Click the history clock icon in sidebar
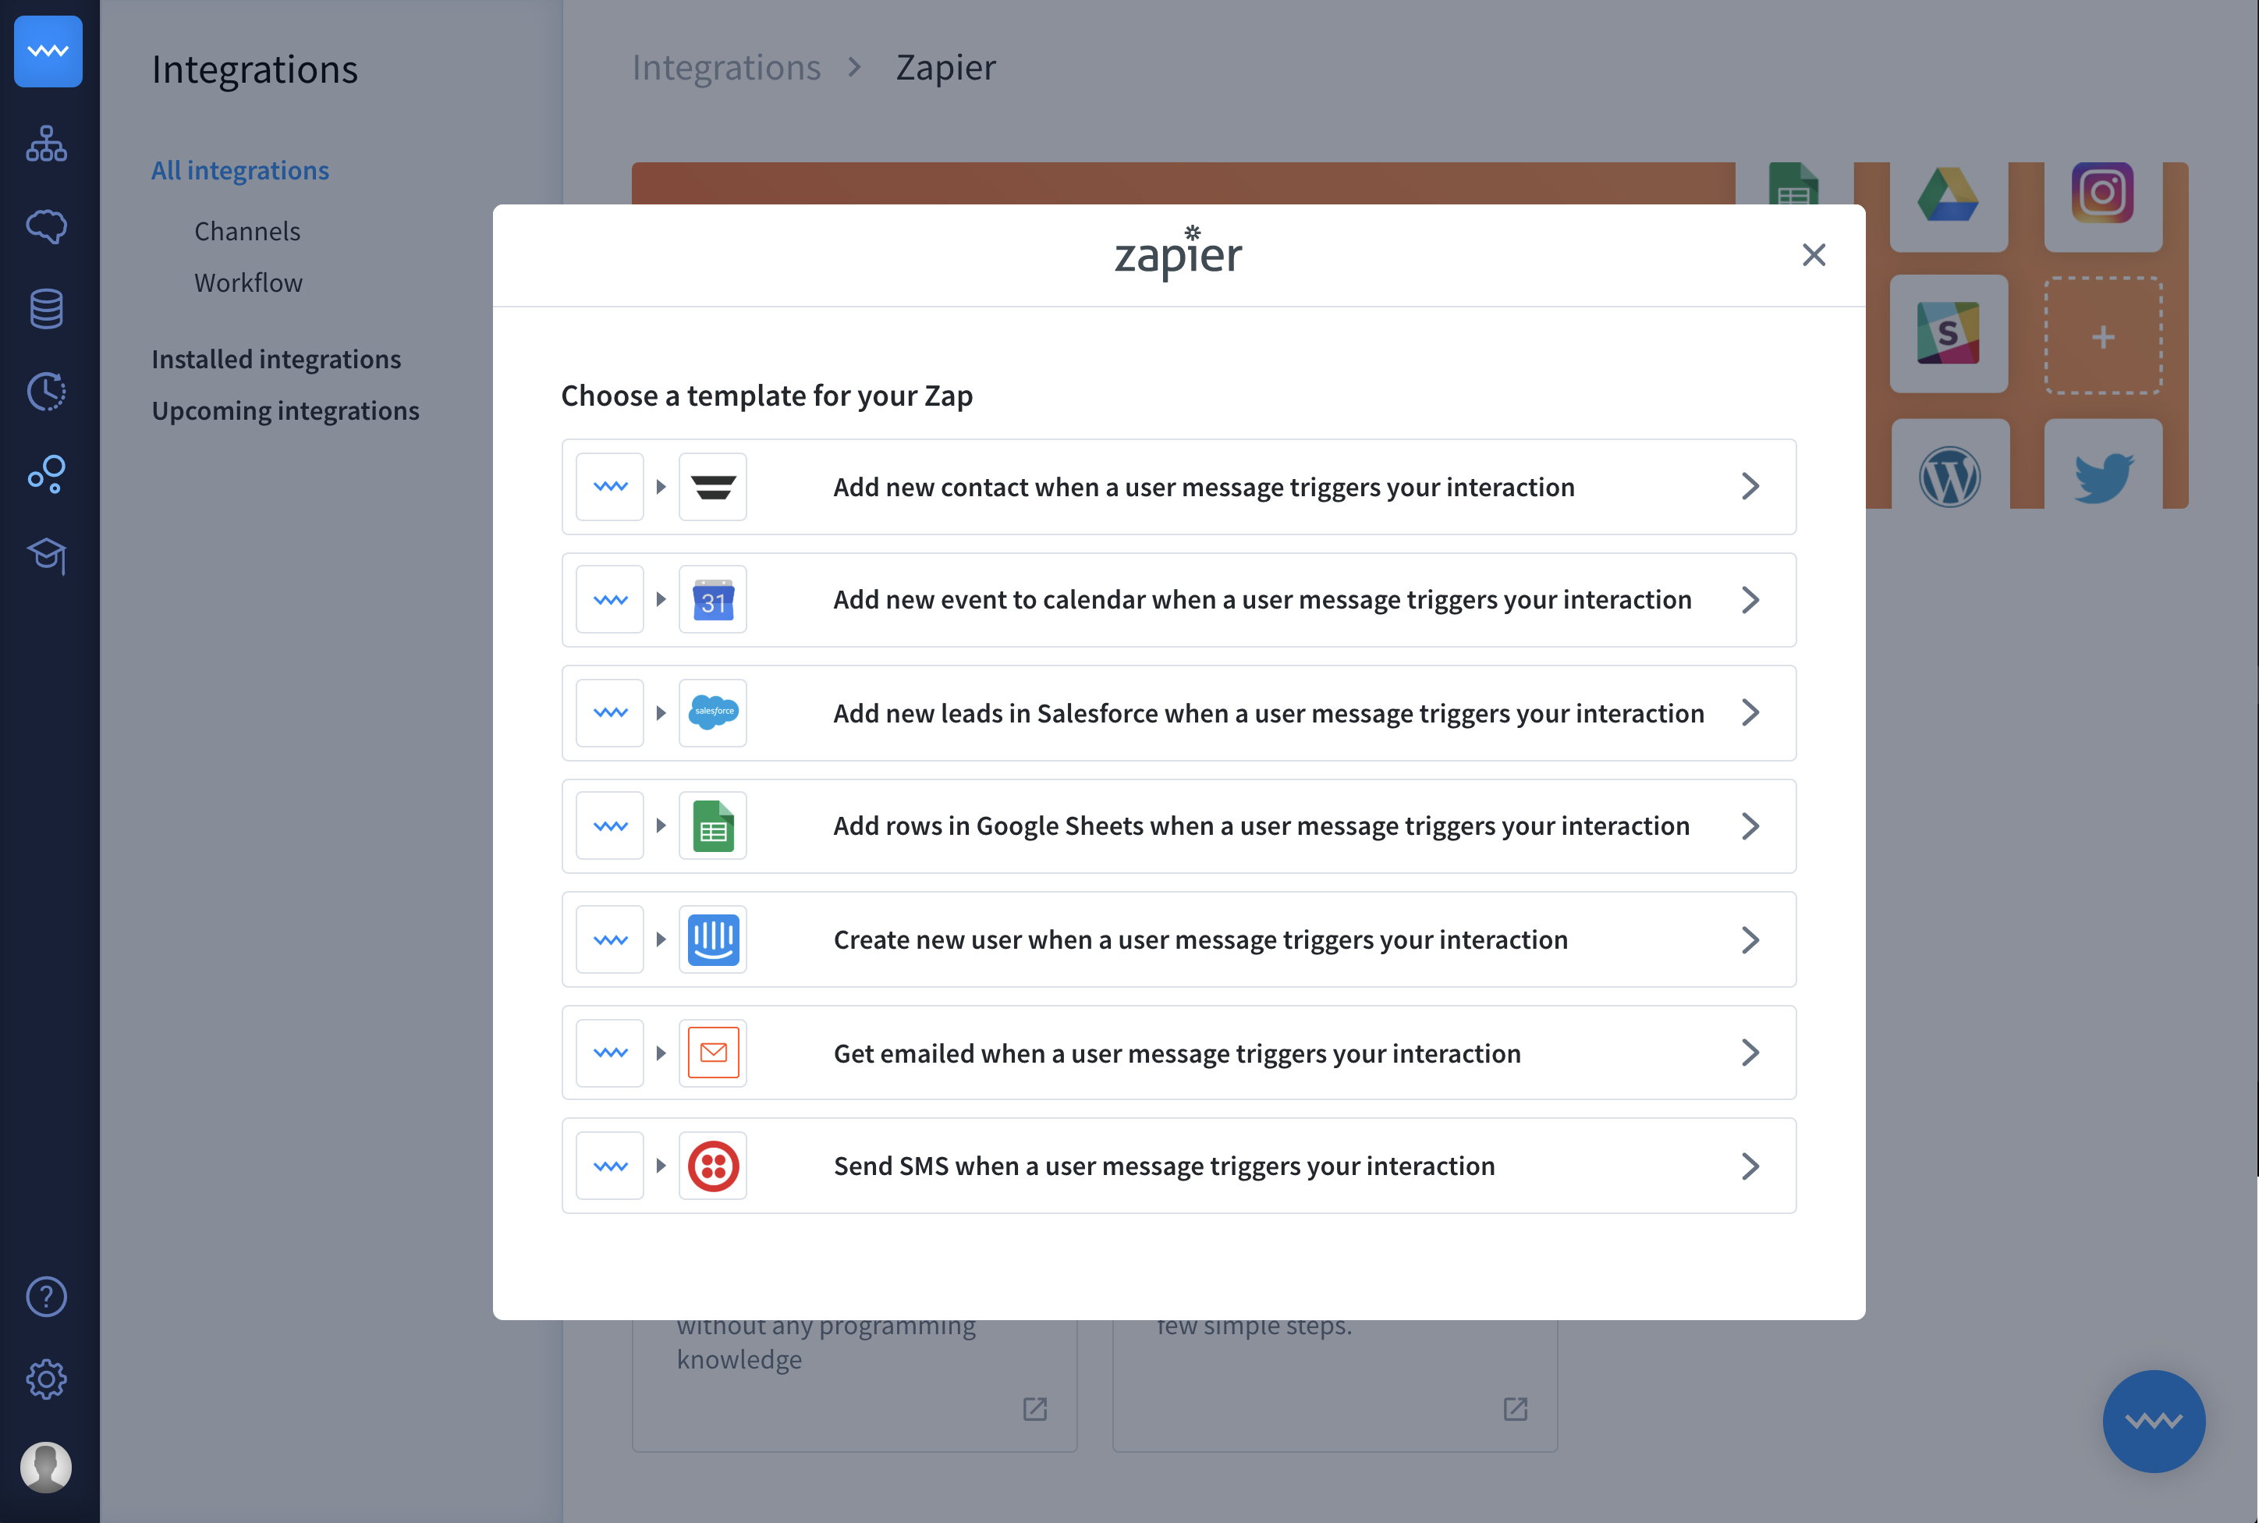This screenshot has height=1523, width=2259. pos(45,392)
